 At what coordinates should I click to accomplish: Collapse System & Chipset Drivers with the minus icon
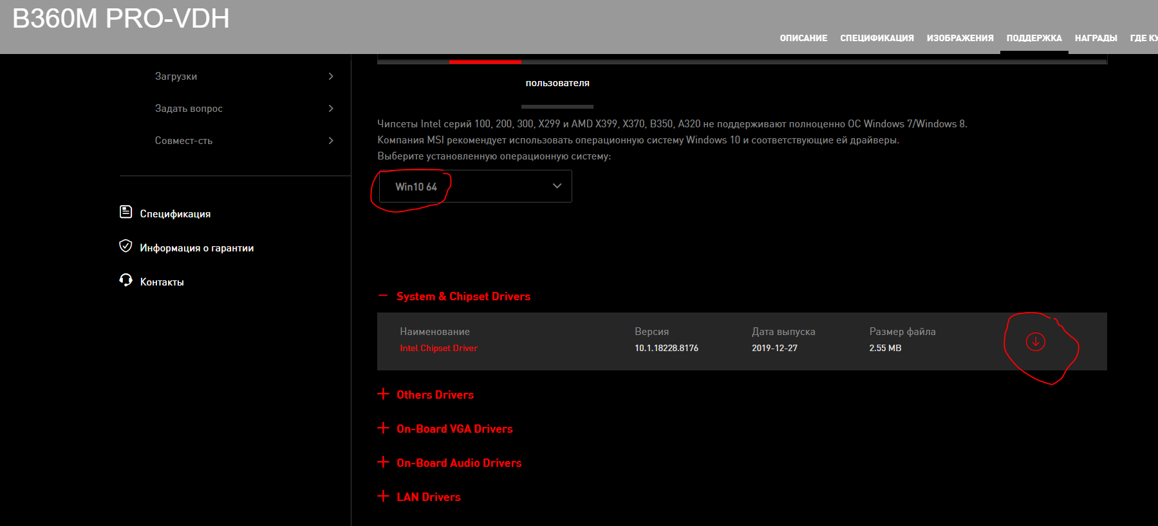[x=383, y=296]
